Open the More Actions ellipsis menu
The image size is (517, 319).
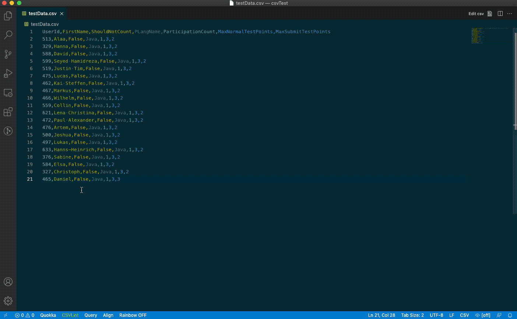(510, 14)
